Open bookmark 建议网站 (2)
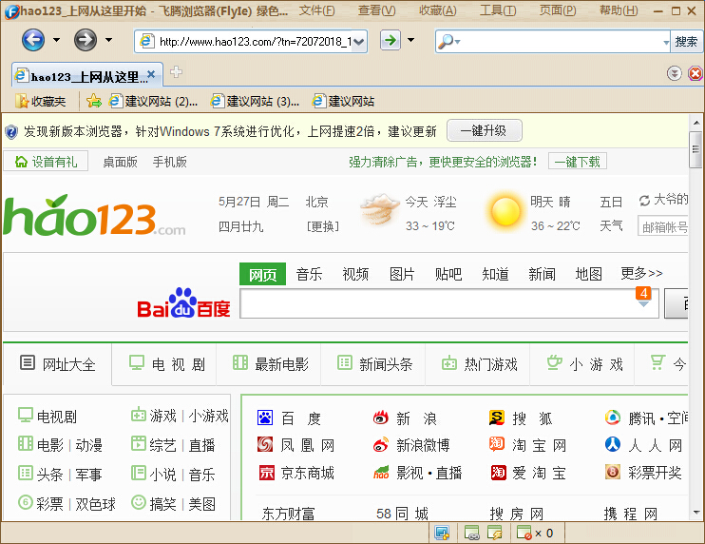 (153, 101)
